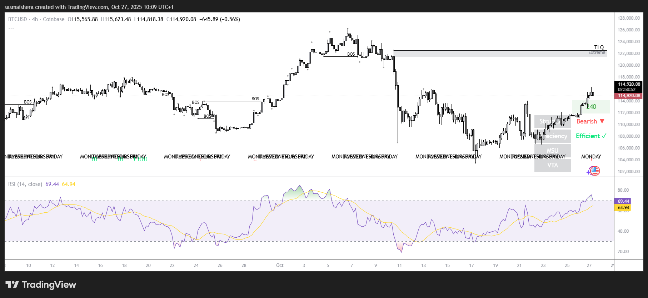The width and height of the screenshot is (648, 298).
Task: Click date 24 on the time axis
Action: click(x=196, y=266)
